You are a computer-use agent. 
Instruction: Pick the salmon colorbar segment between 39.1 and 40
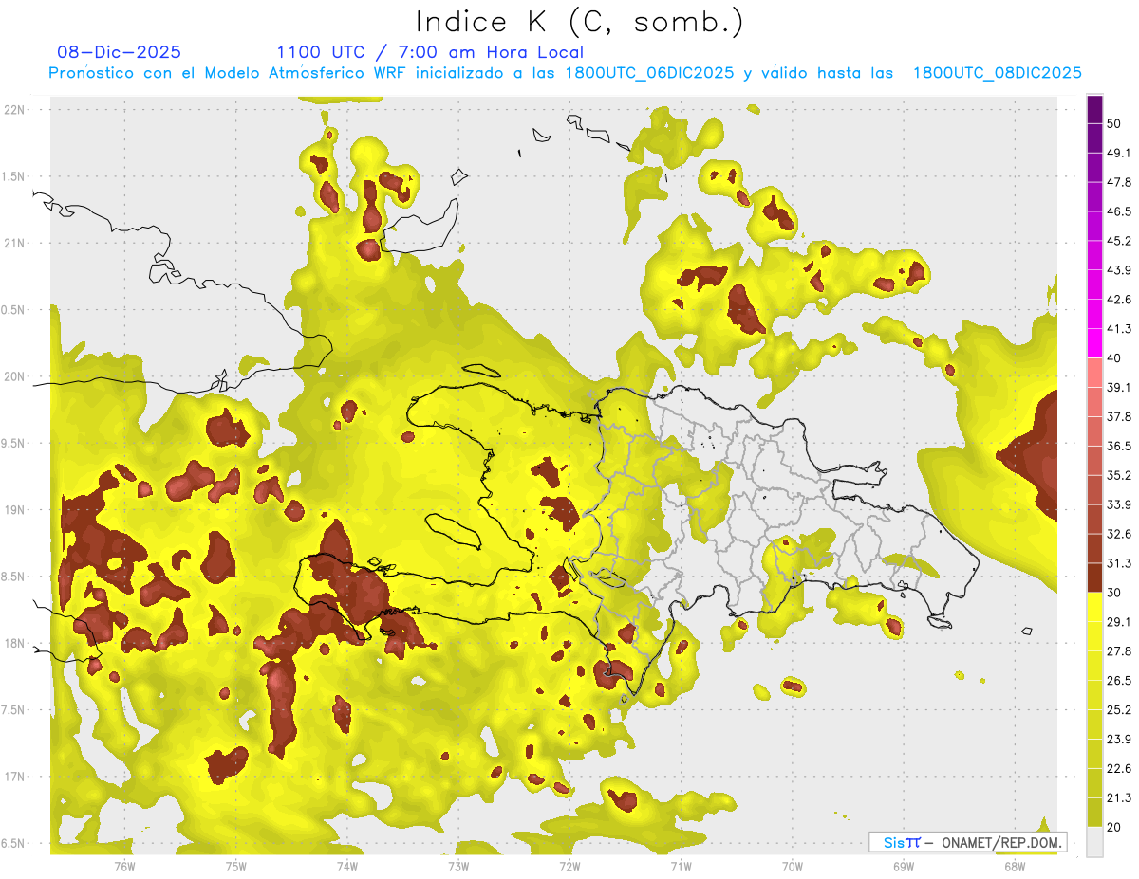pyautogui.click(x=1094, y=373)
